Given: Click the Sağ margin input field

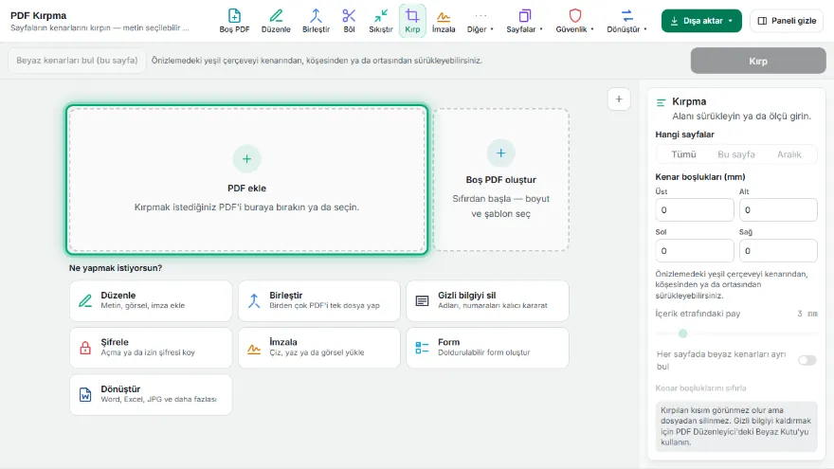Looking at the screenshot, I should [x=778, y=250].
